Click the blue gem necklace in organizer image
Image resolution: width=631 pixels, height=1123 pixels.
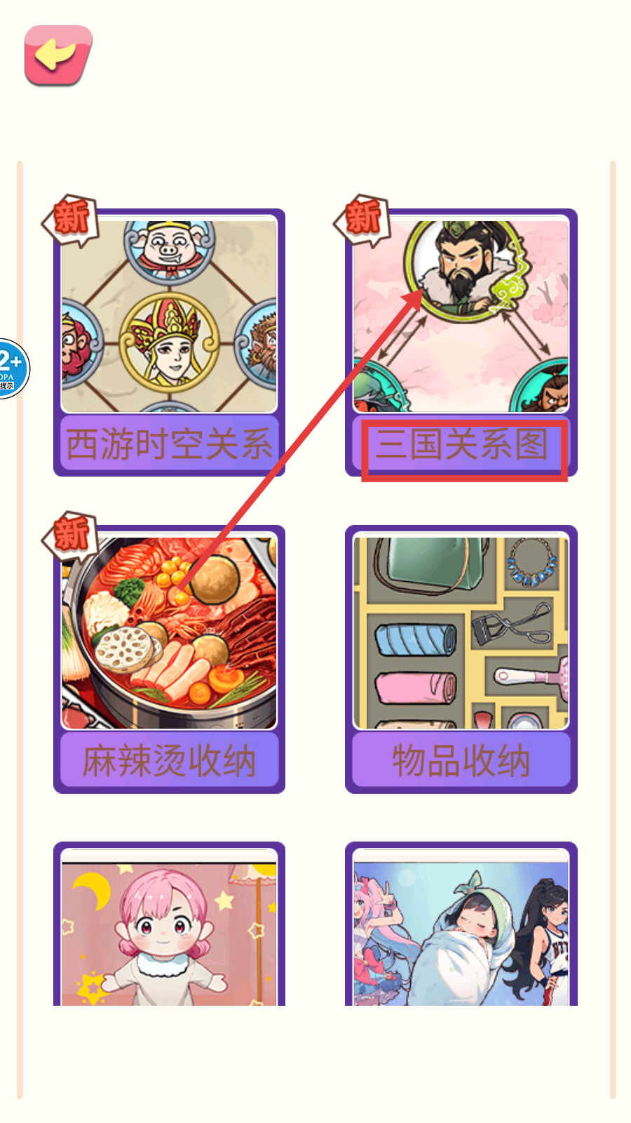(x=533, y=562)
